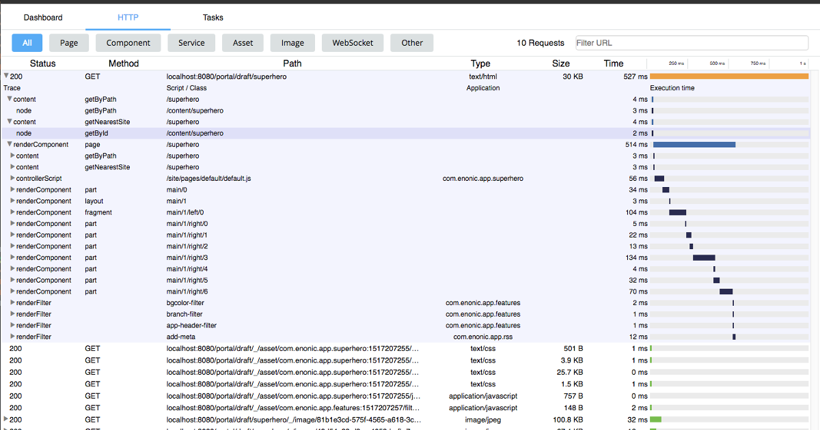Click com.enonic.app.rss application cell

pyautogui.click(x=482, y=336)
